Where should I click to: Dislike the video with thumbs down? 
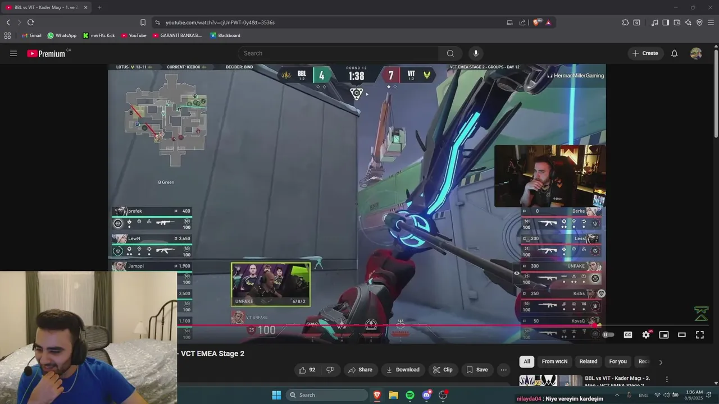click(330, 370)
